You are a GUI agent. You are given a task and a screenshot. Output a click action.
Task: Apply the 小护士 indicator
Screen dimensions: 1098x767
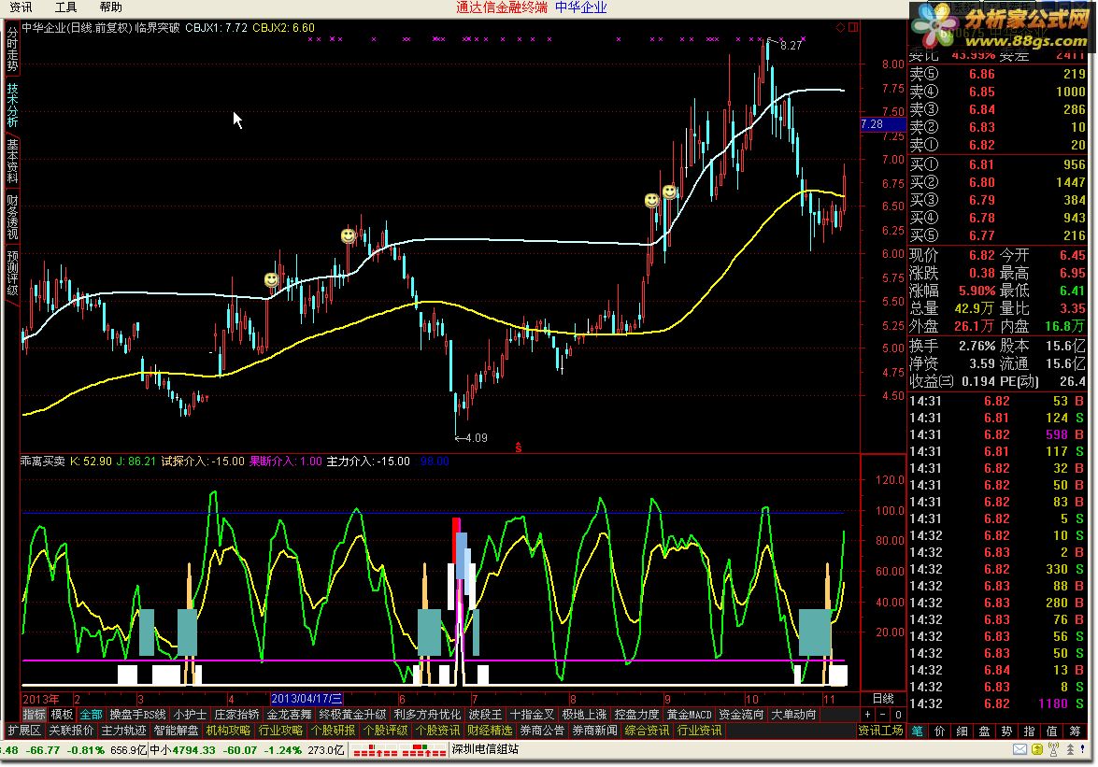click(x=190, y=715)
